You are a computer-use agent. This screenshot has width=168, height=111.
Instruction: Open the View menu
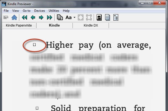coord(16,11)
